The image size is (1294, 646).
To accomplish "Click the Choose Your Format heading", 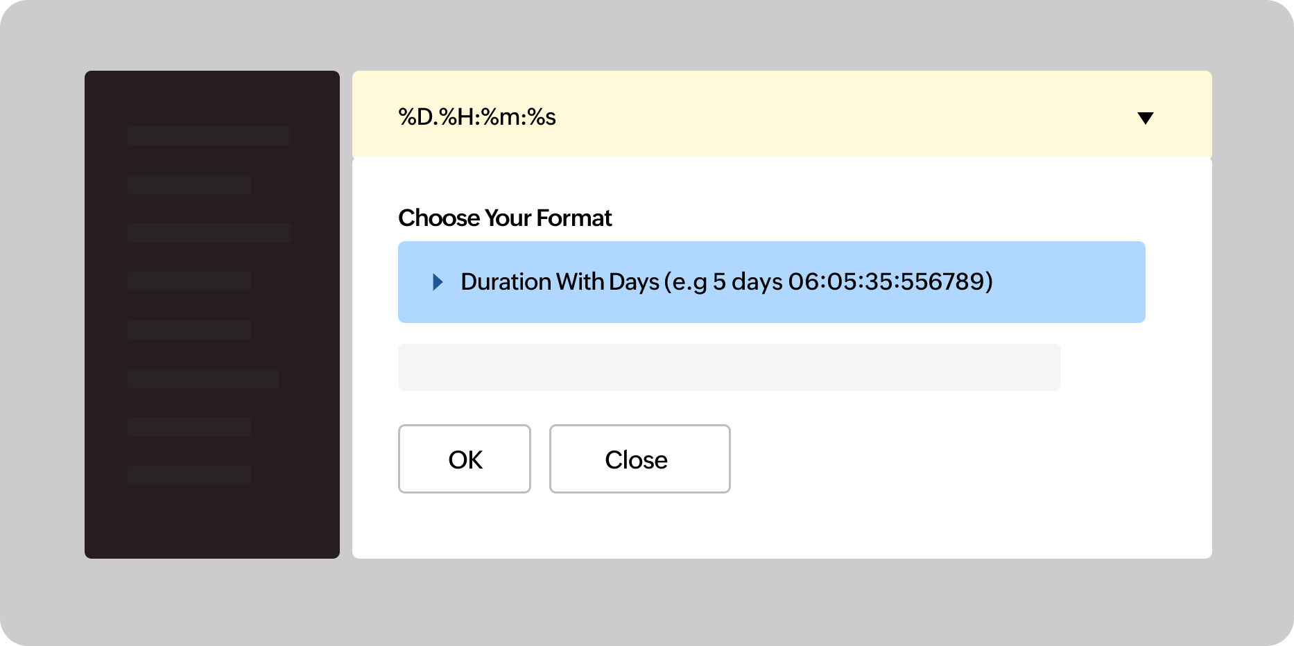I will [x=505, y=218].
